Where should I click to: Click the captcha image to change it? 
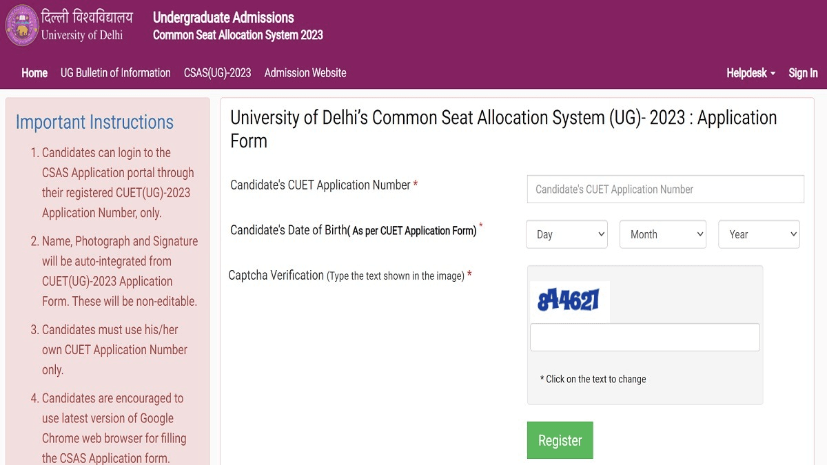[x=569, y=301]
